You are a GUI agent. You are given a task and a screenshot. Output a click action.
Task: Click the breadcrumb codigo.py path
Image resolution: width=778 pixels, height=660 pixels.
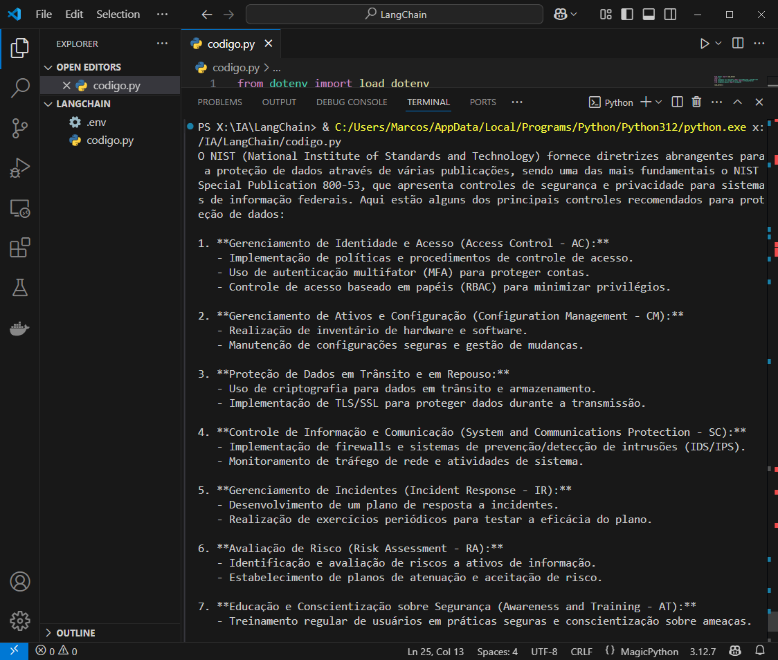coord(235,67)
